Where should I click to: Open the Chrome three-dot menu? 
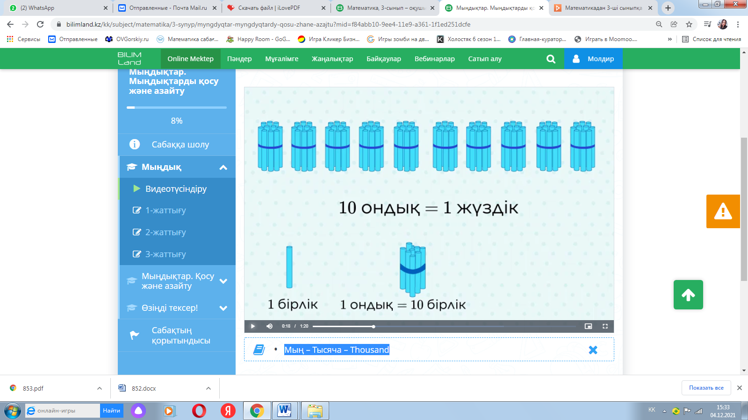[738, 24]
